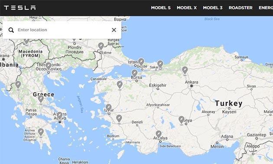The image size is (273, 164).
Task: Select the charger pin near Archea Olimpia
Action: coord(41,132)
